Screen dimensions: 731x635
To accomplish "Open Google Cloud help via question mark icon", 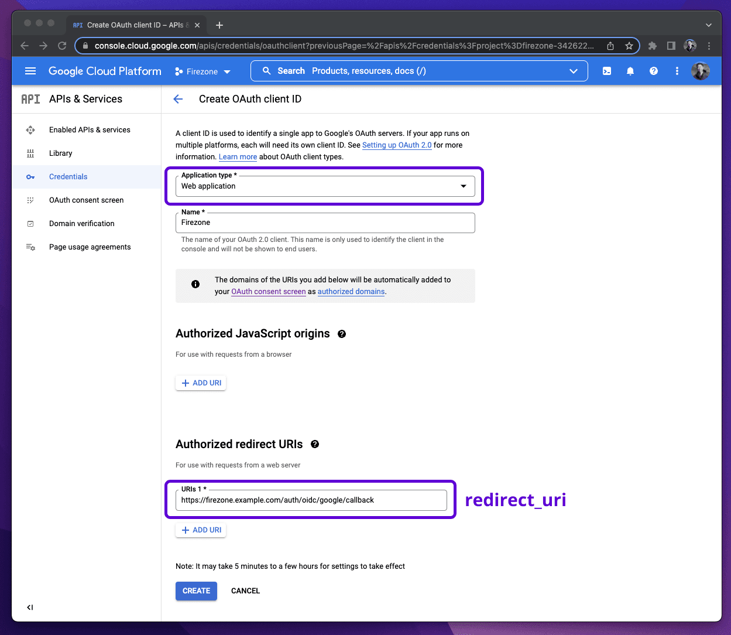I will click(653, 71).
